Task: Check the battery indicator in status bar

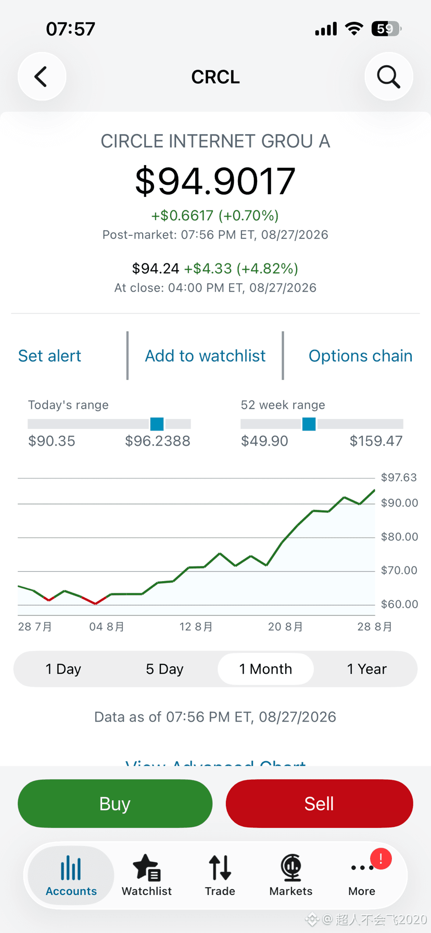Action: pyautogui.click(x=386, y=29)
